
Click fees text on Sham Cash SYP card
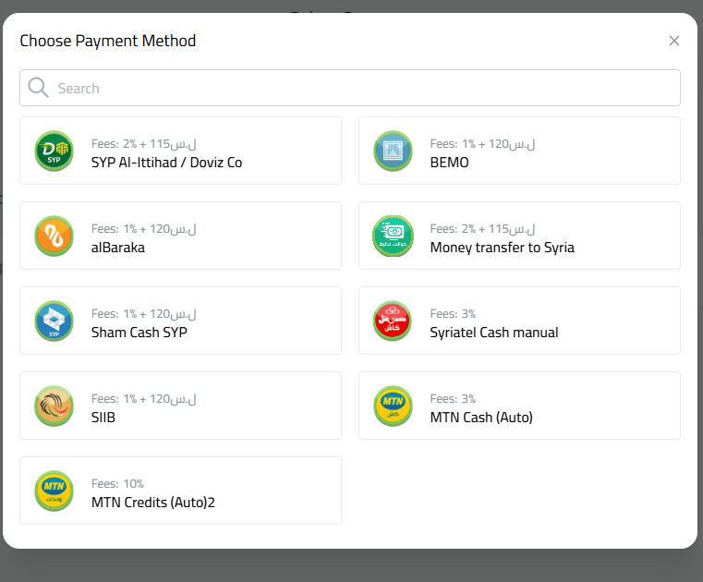click(144, 314)
